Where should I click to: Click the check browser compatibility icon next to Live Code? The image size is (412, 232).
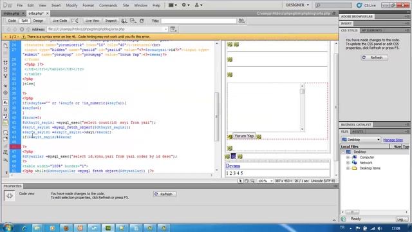75,21
